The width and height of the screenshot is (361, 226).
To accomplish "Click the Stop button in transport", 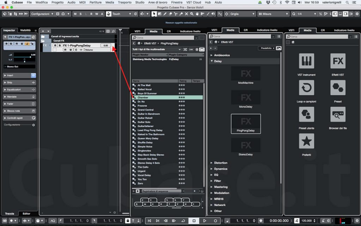I will (194, 221).
